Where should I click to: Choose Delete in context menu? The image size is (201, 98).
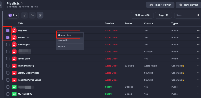click(70, 47)
